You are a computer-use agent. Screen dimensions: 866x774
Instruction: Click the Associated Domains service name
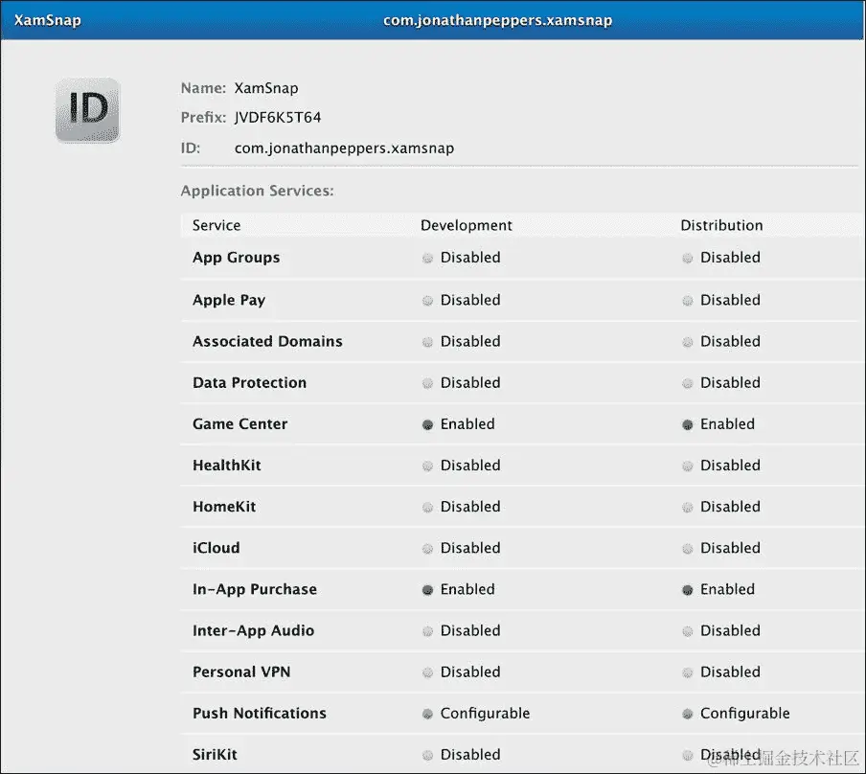[x=267, y=341]
